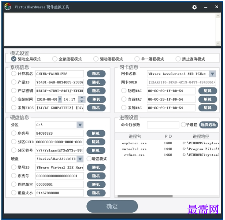Randomize the 当前MAC address

(208, 99)
